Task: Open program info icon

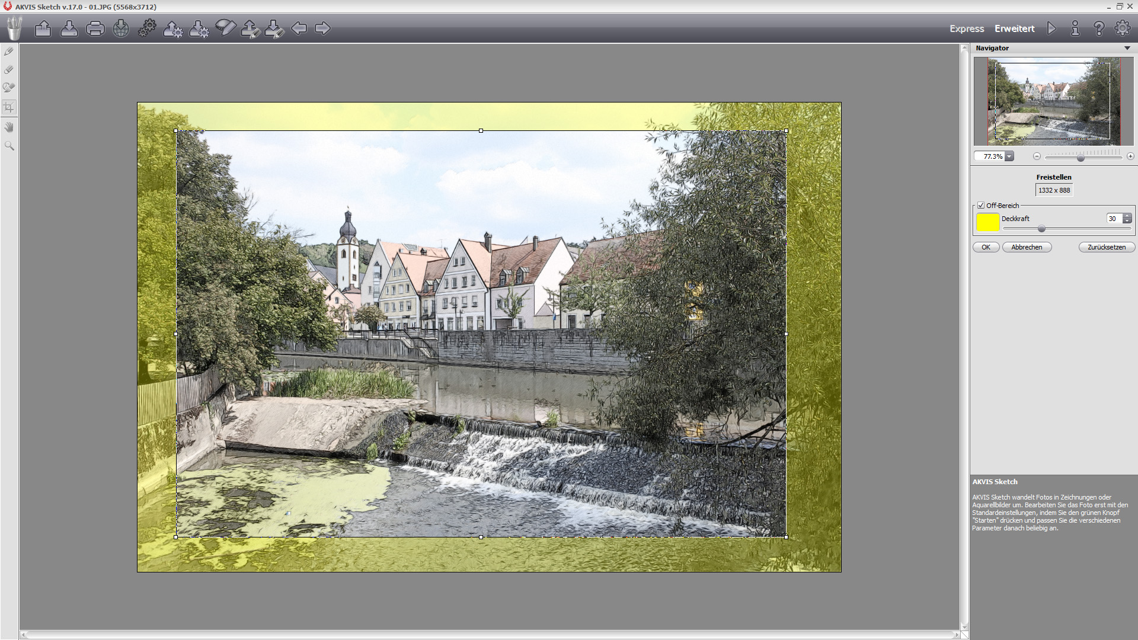Action: (x=1075, y=28)
